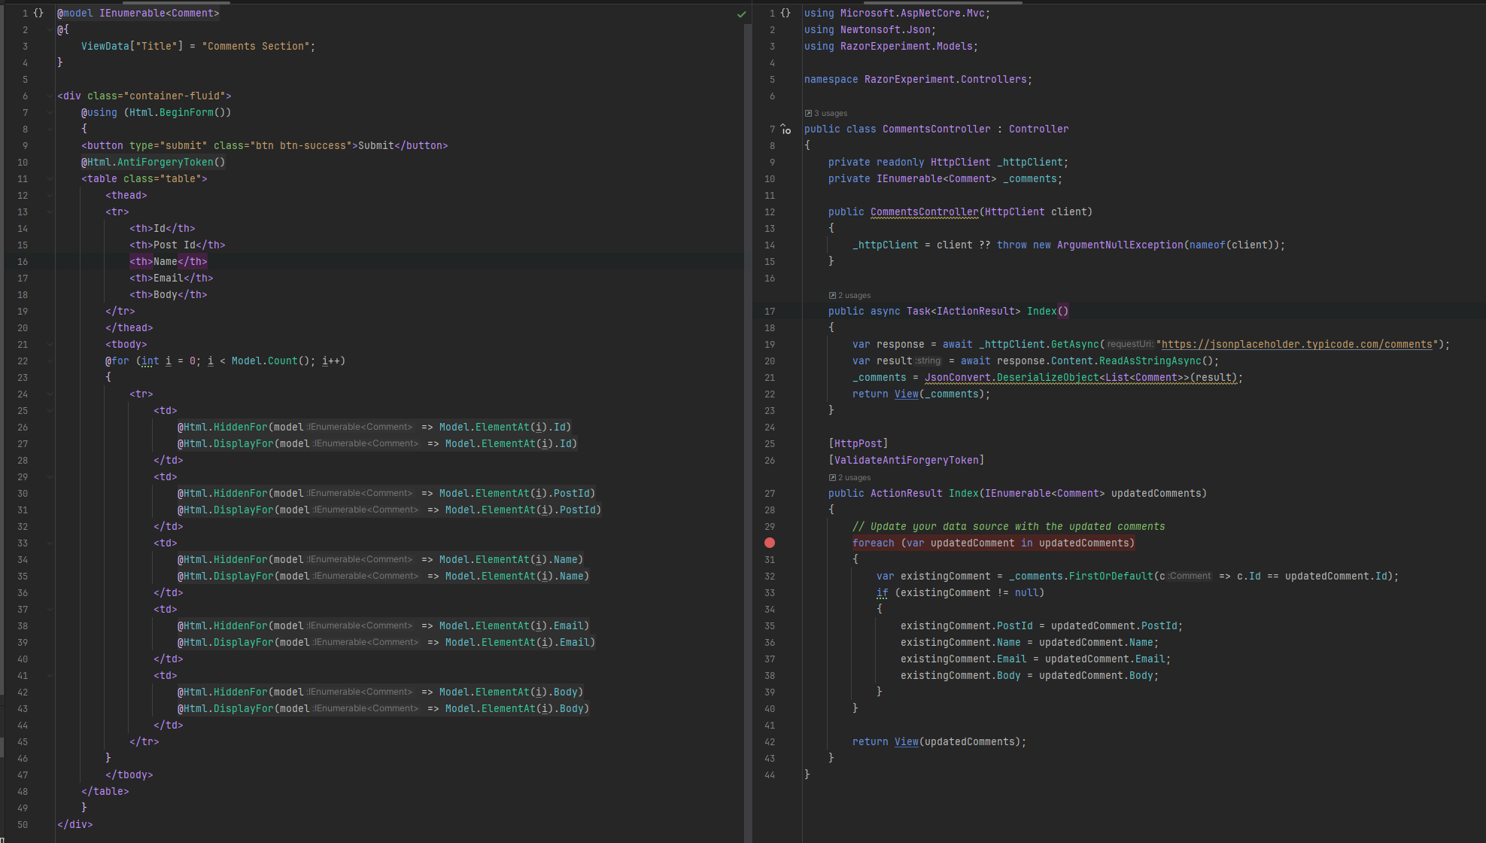Open the '3 usages' code lens above CommentsController

coord(830,114)
